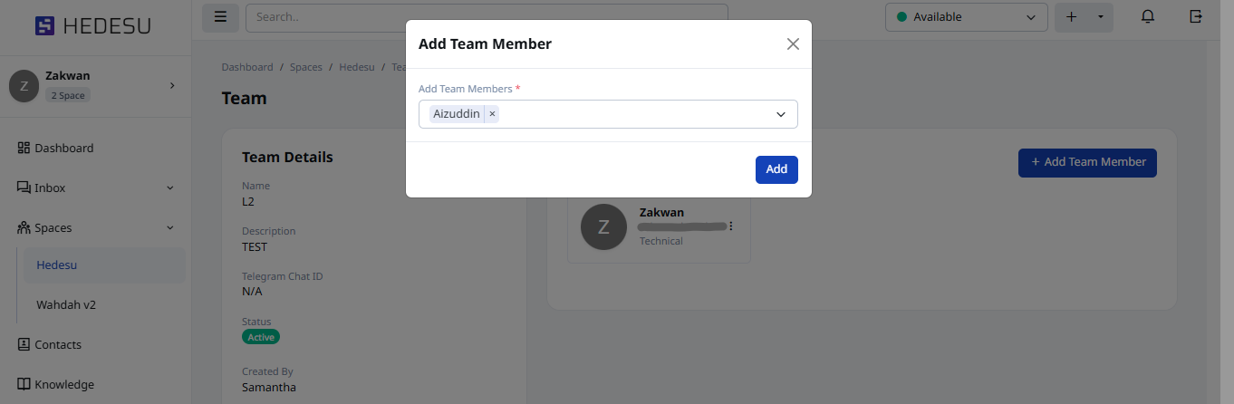
Task: Expand the Add Team Members dropdown
Action: click(780, 114)
